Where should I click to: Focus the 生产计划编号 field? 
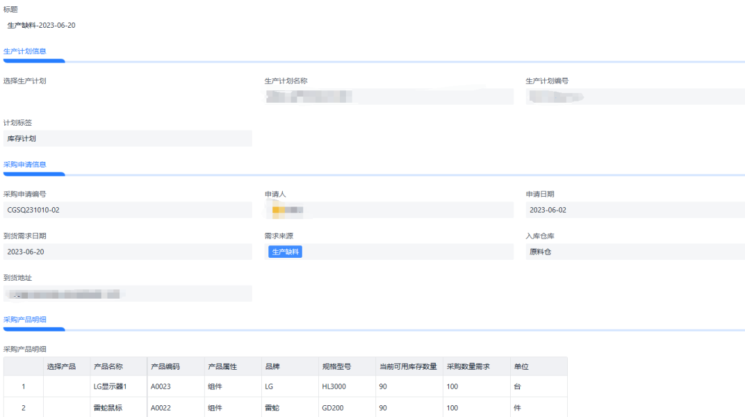[x=635, y=97]
